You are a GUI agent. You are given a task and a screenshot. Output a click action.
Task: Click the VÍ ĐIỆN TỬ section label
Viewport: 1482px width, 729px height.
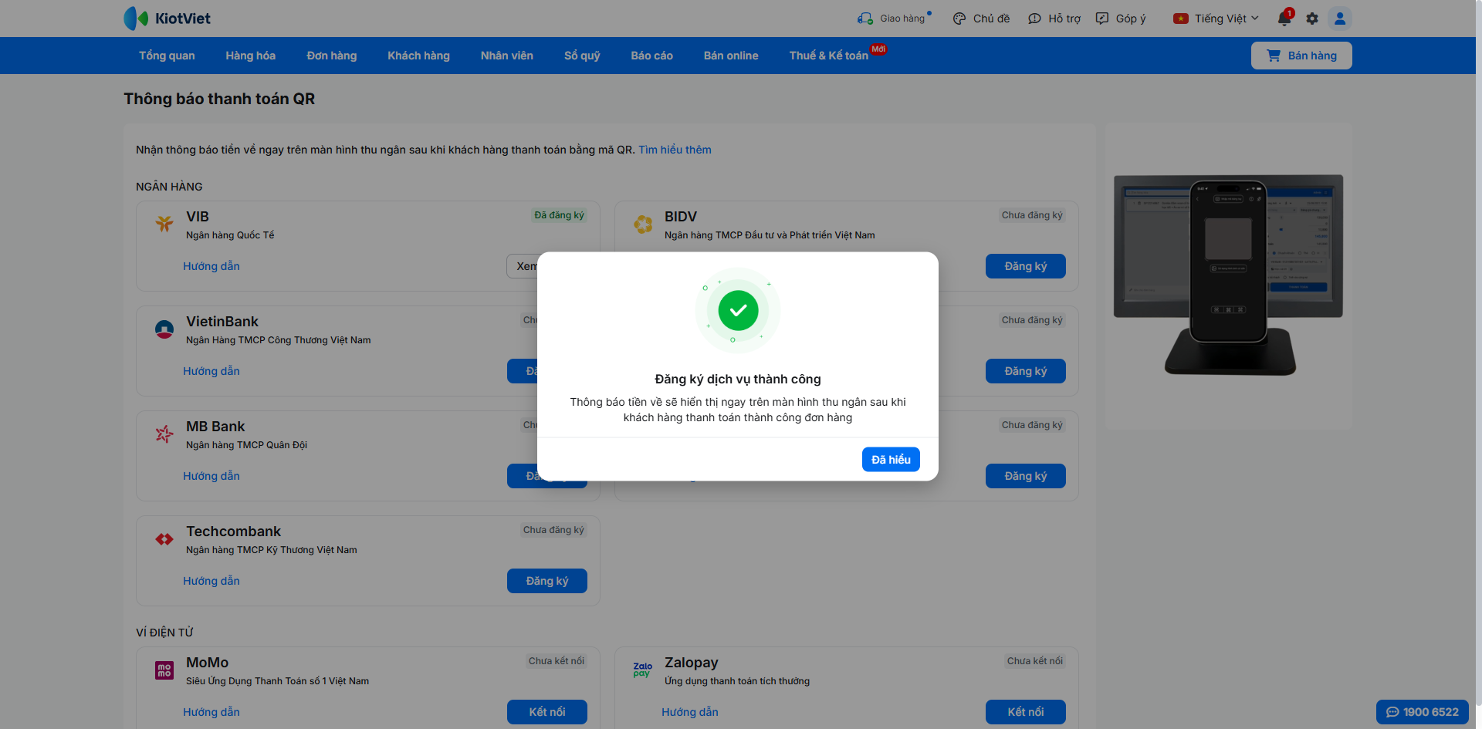pos(164,633)
